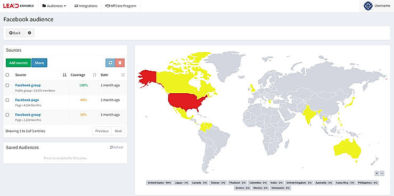Viewport: 394px width, 196px height.
Task: Open the Facebook page source link
Action: [x=27, y=100]
